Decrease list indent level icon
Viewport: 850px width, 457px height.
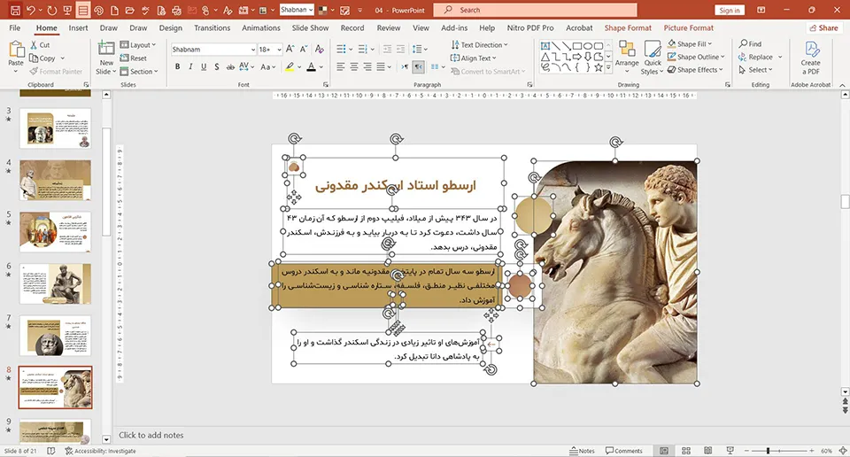click(387, 50)
